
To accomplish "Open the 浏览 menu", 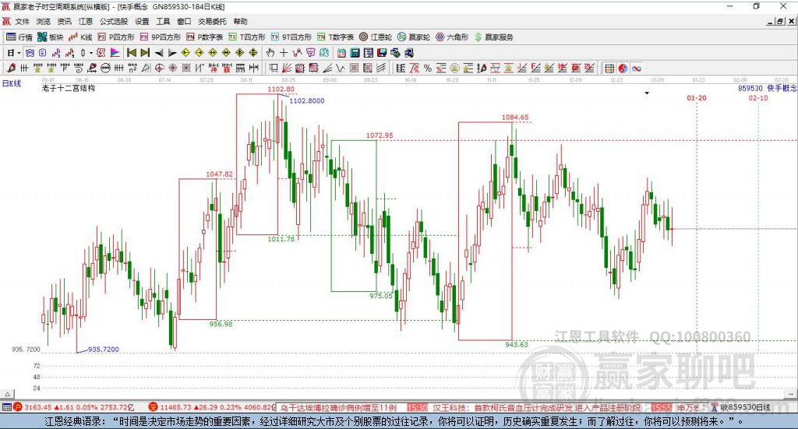I will click(x=44, y=21).
